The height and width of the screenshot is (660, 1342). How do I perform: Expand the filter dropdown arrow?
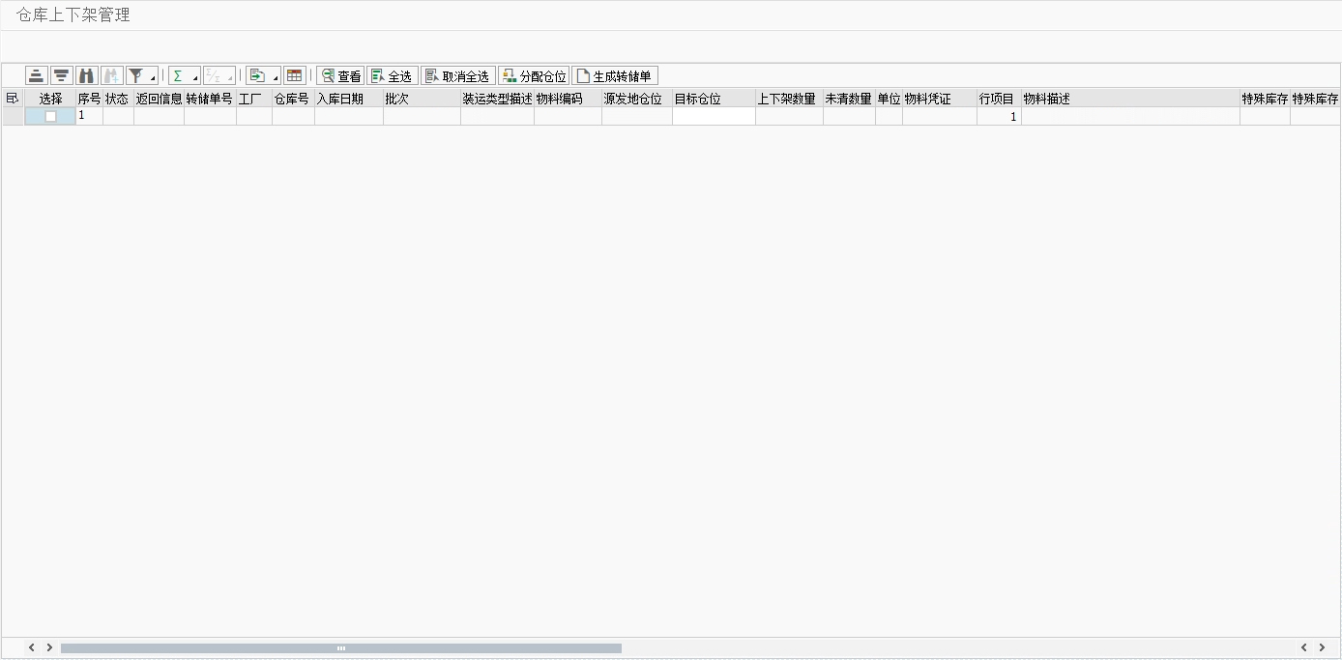click(x=153, y=78)
